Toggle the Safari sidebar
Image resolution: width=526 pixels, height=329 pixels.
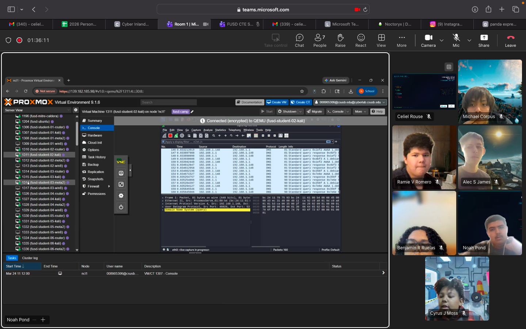pyautogui.click(x=11, y=10)
